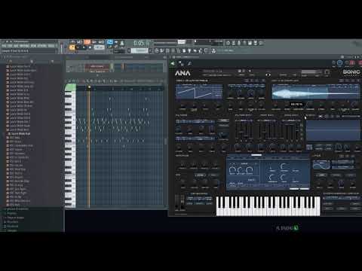Open the PATTERNS menu
The image size is (362, 271).
pos(24,46)
